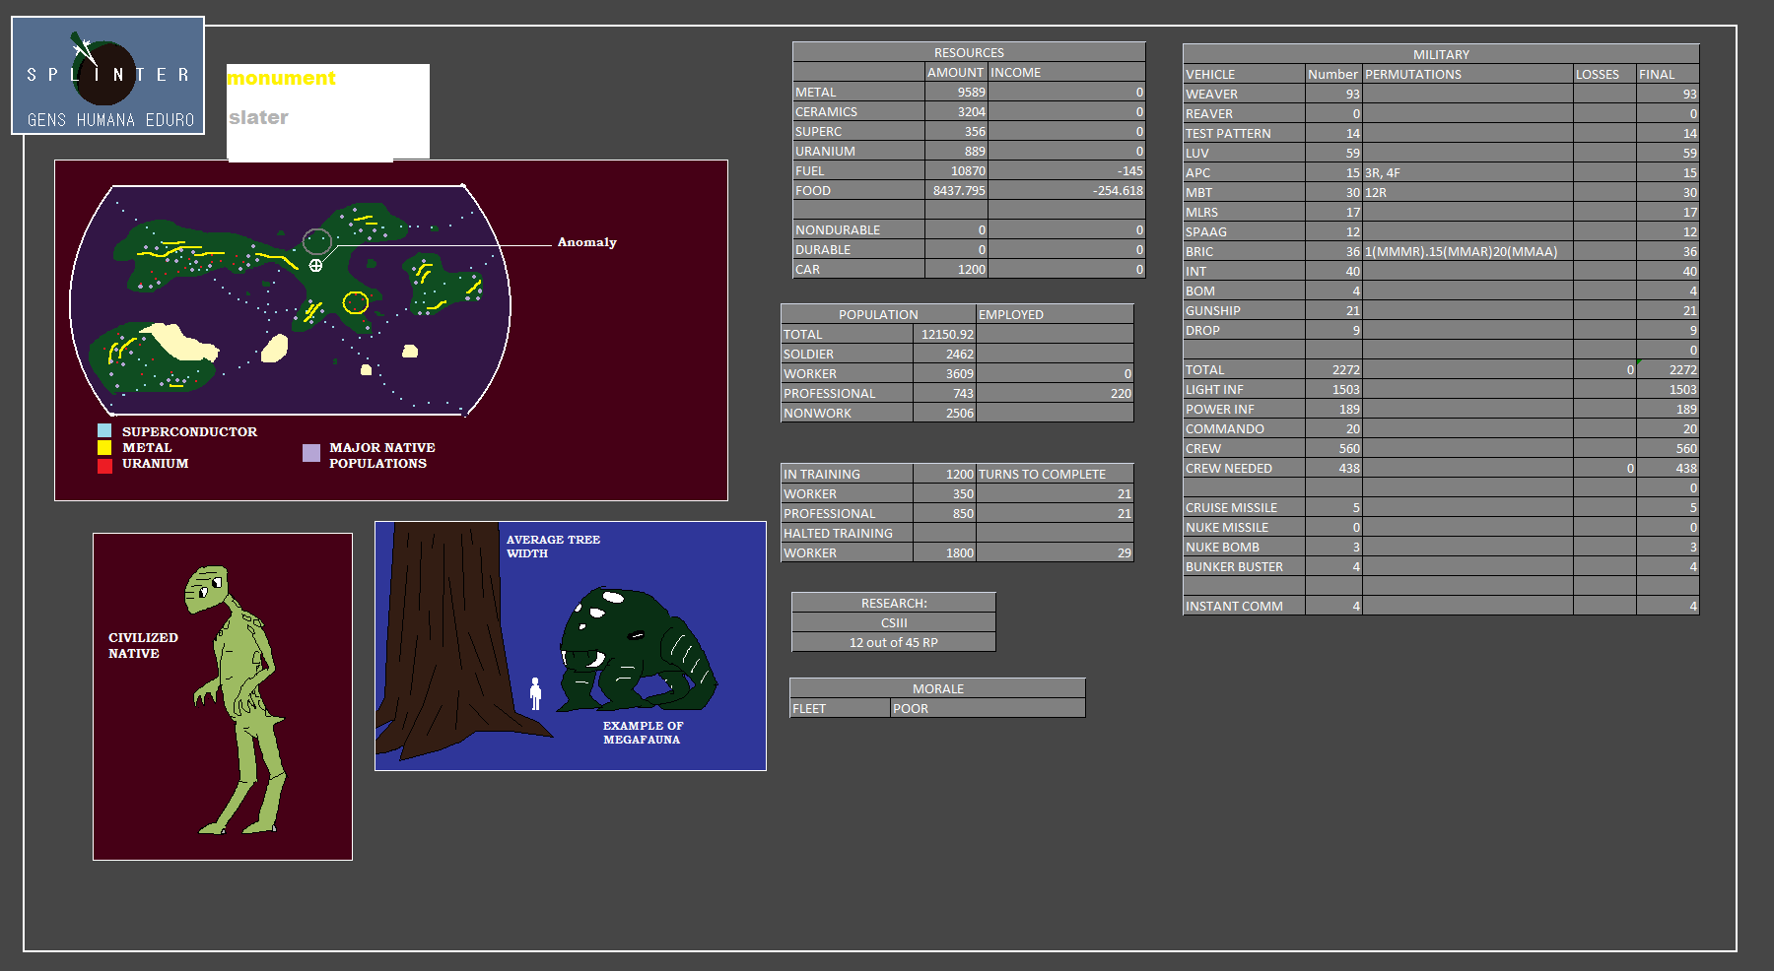
Task: Click the green megafauna creature
Action: click(634, 651)
